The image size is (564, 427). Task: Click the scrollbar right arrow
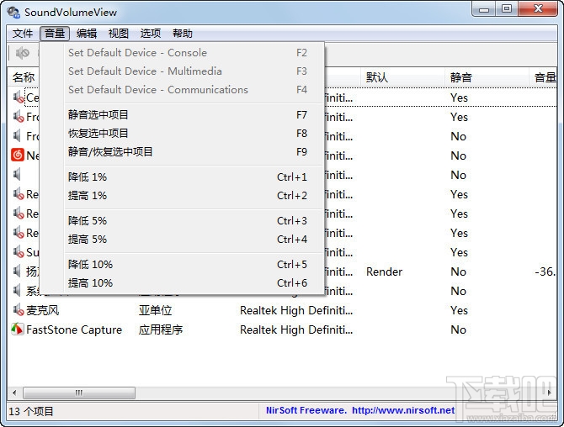550,393
